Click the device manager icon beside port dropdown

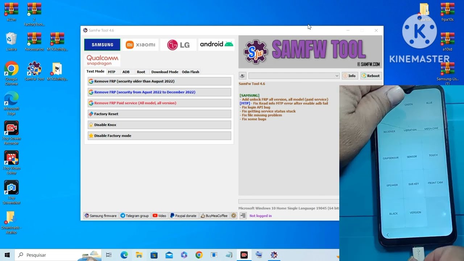click(x=243, y=76)
